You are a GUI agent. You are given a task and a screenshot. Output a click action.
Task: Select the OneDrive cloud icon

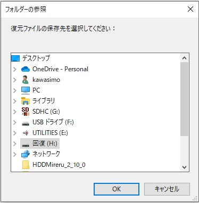click(26, 69)
